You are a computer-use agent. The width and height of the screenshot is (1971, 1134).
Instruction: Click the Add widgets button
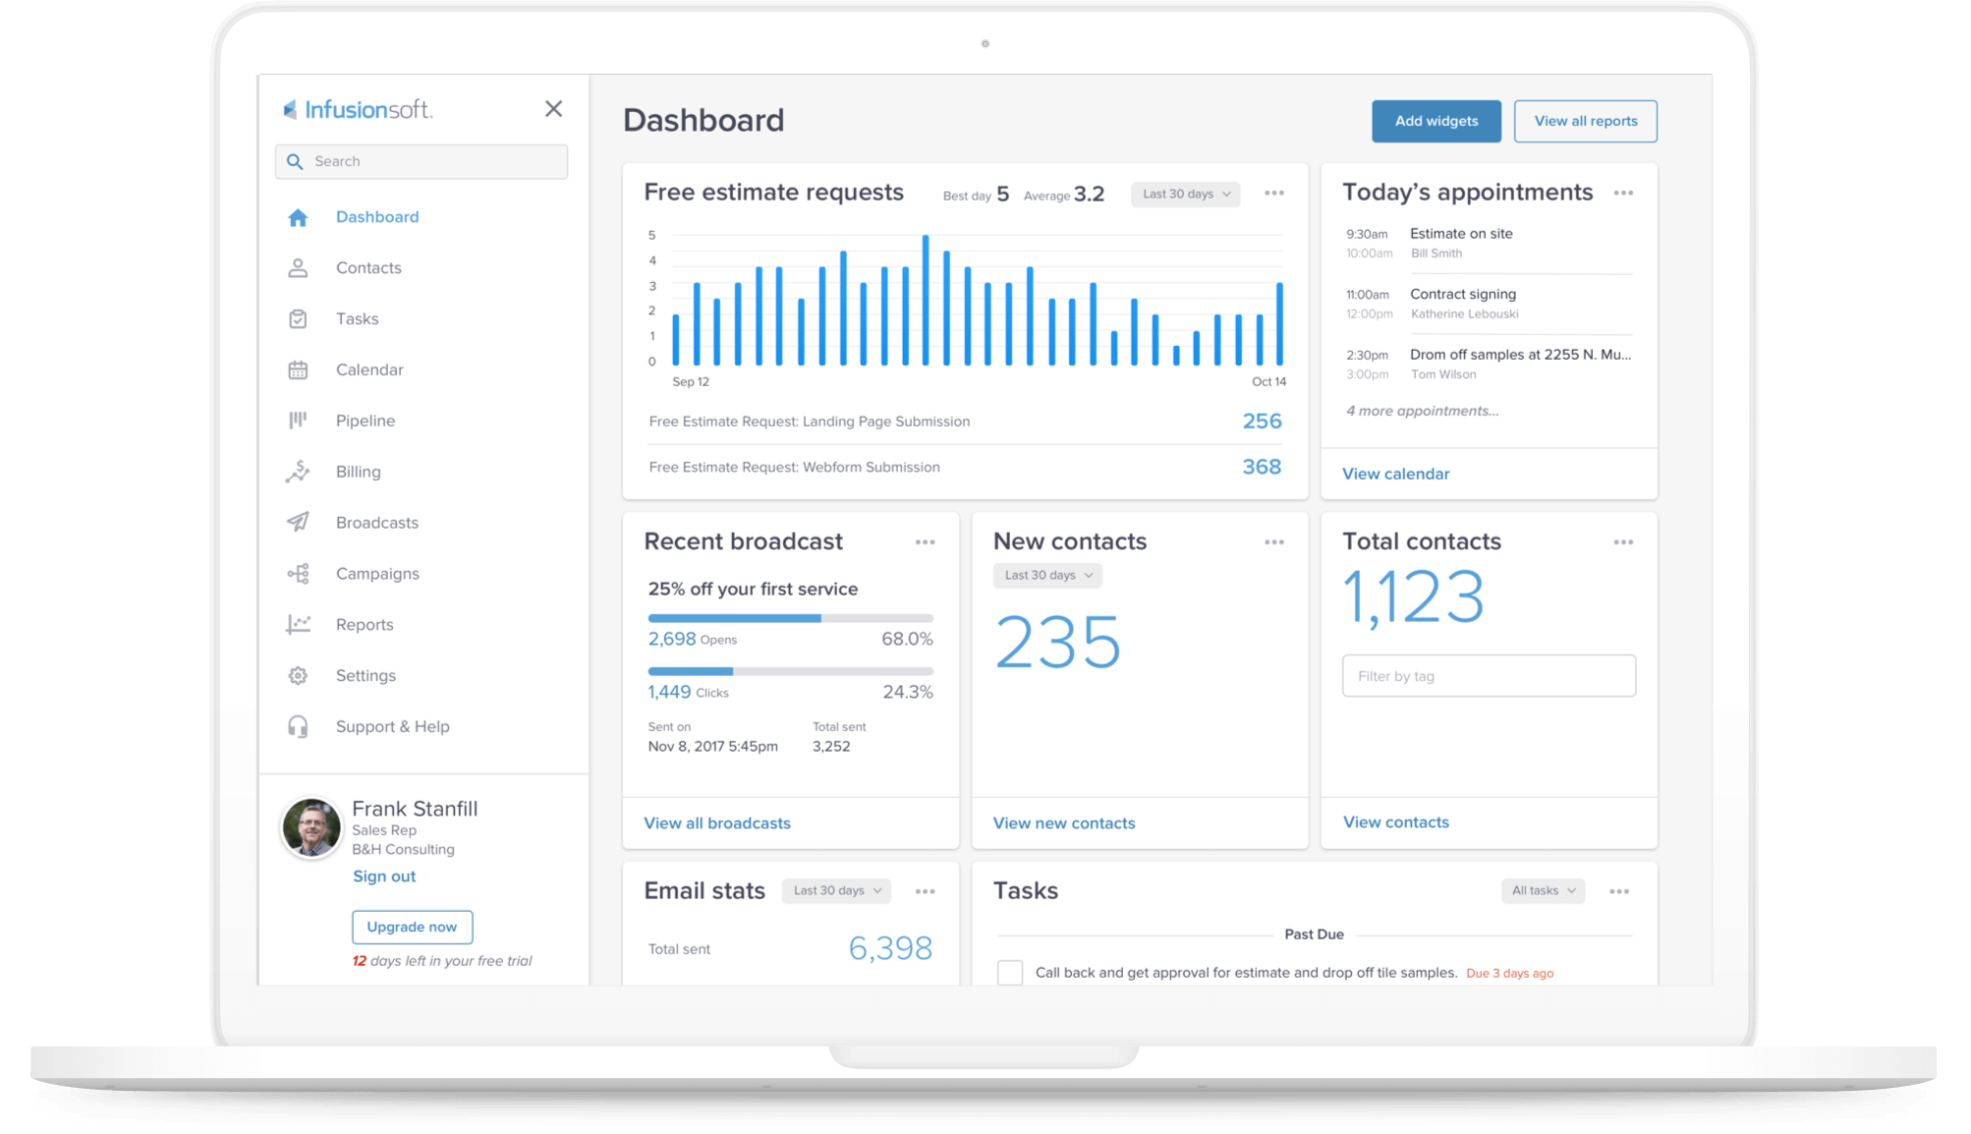[x=1436, y=121]
